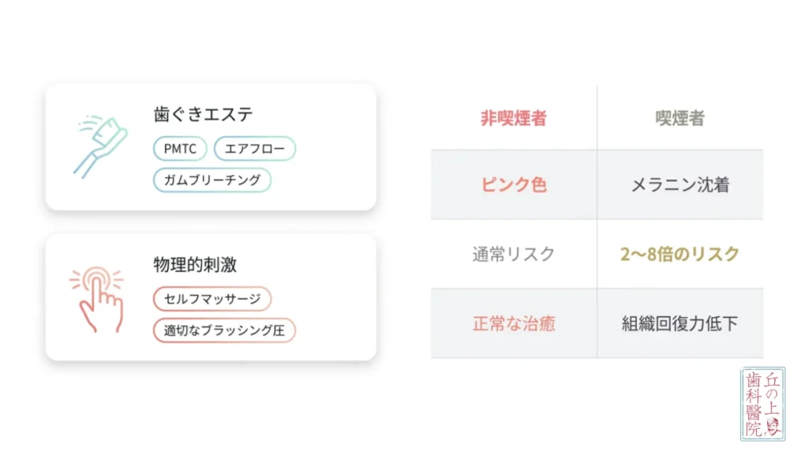Select the セルフマッサージ tag
808x451 pixels.
[212, 299]
